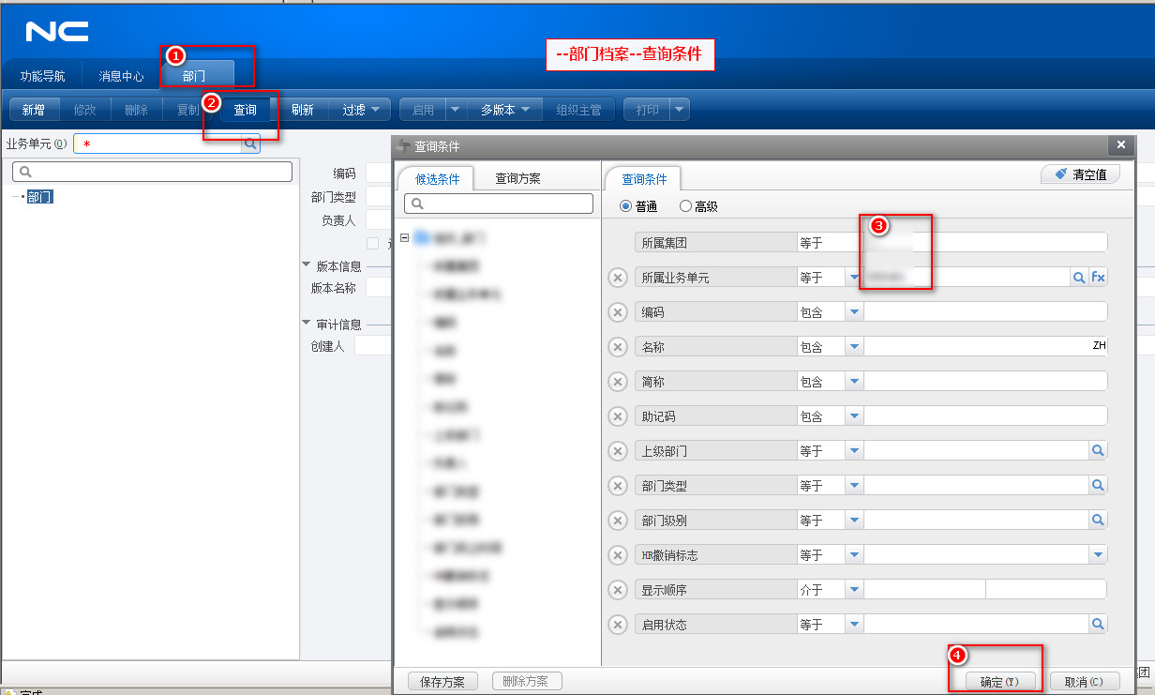This screenshot has height=695, width=1155.
Task: Click the 名称 value input field
Action: click(975, 347)
